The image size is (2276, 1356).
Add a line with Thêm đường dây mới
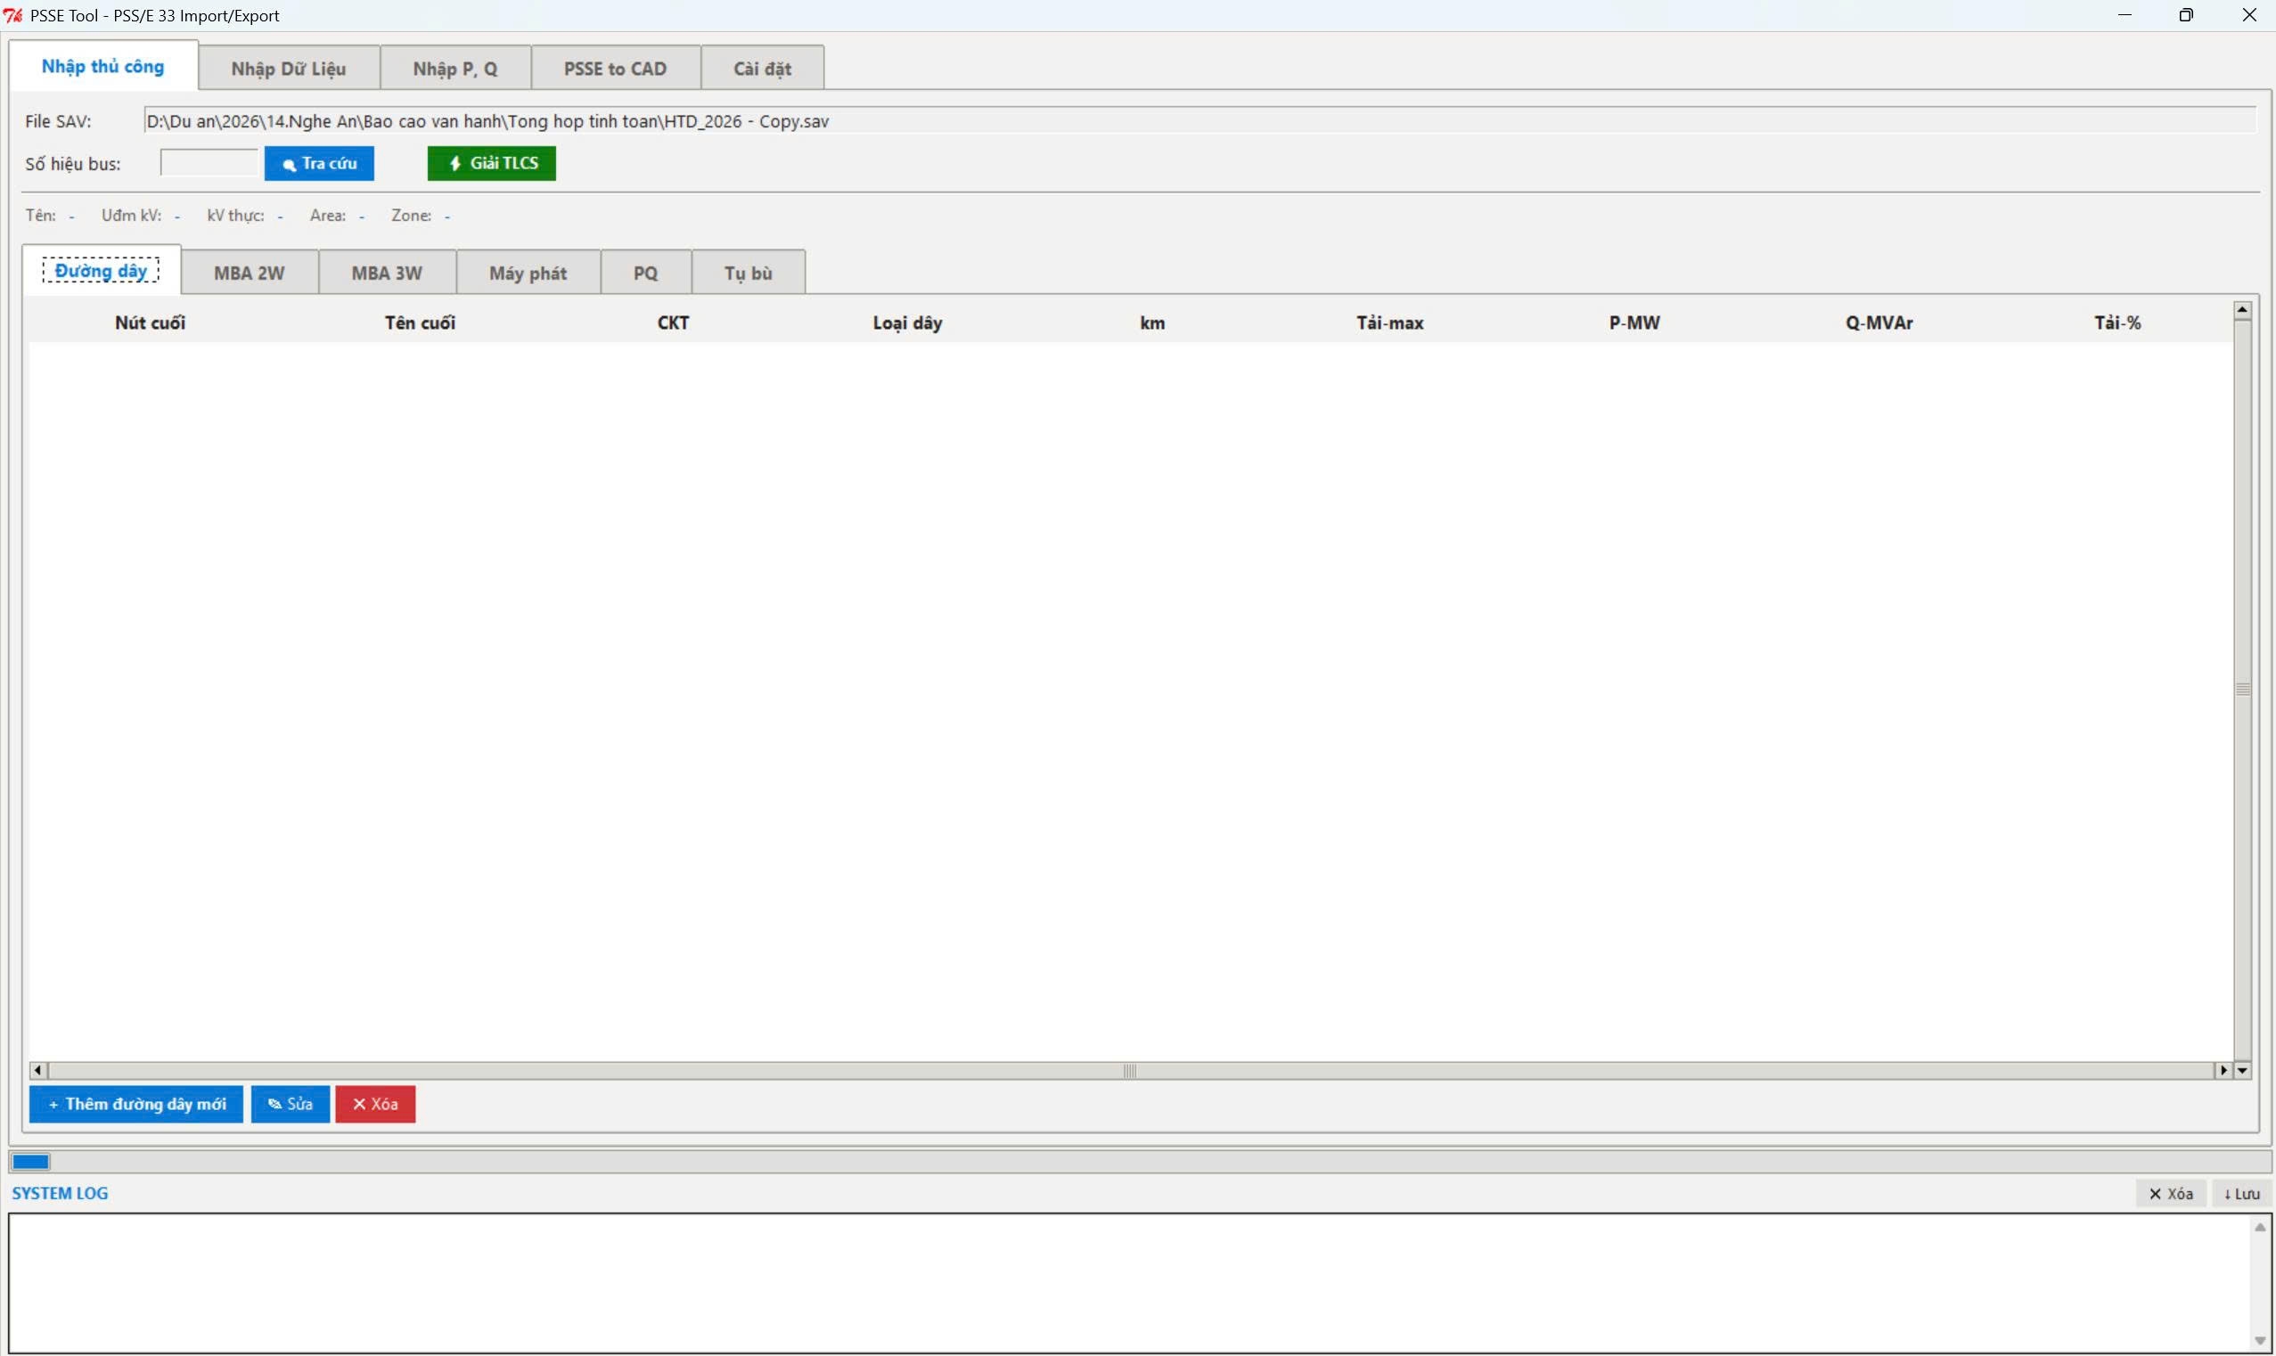136,1104
